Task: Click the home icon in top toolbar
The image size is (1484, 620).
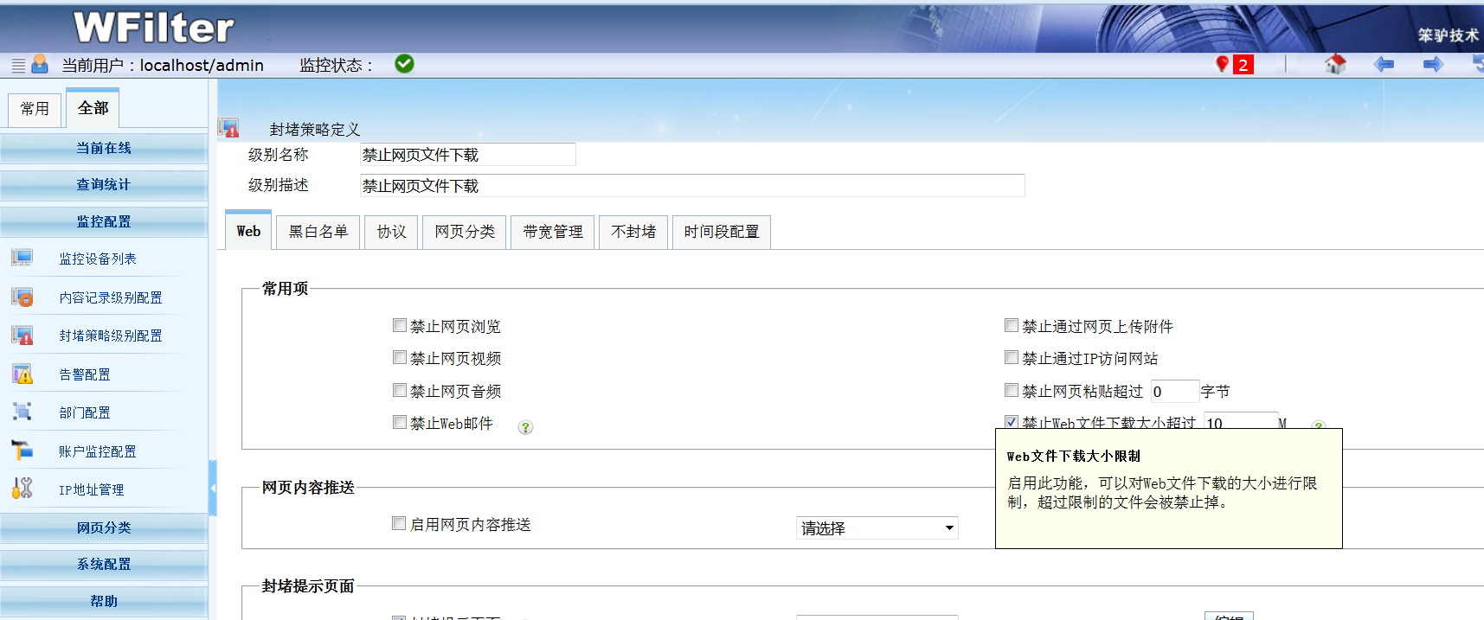Action: tap(1335, 64)
